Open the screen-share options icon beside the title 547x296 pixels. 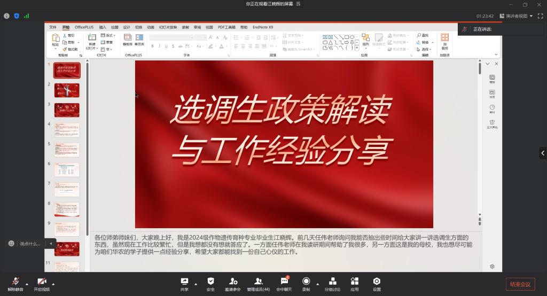click(308, 4)
